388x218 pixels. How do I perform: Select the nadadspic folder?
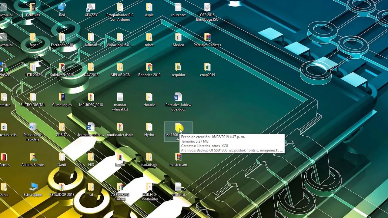tap(149, 157)
